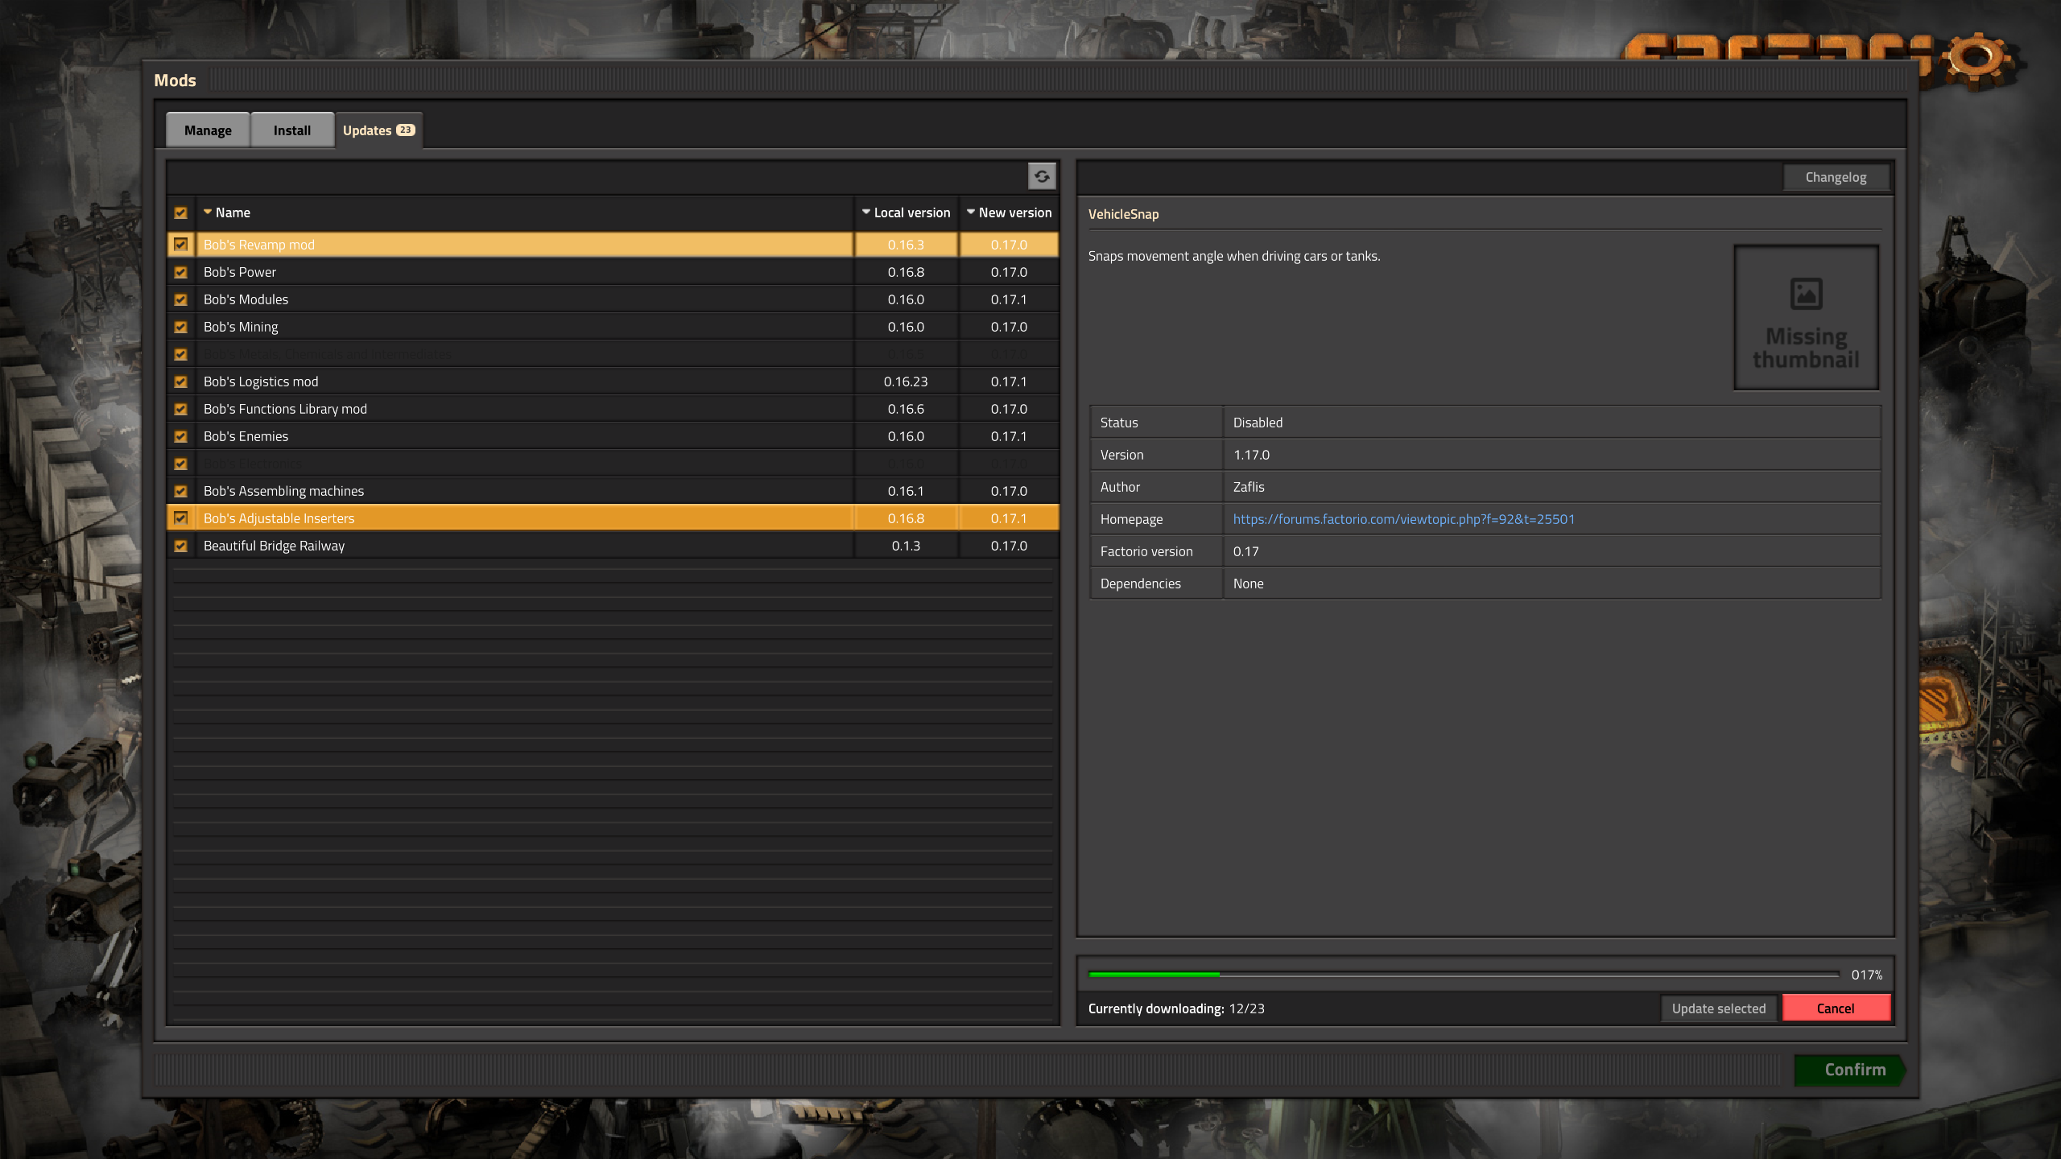Select the Bob's Power row
The image size is (2061, 1159).
pyautogui.click(x=613, y=272)
